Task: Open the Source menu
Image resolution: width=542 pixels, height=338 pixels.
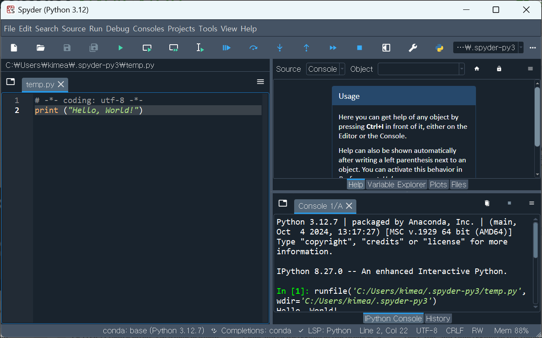Action: pos(74,29)
